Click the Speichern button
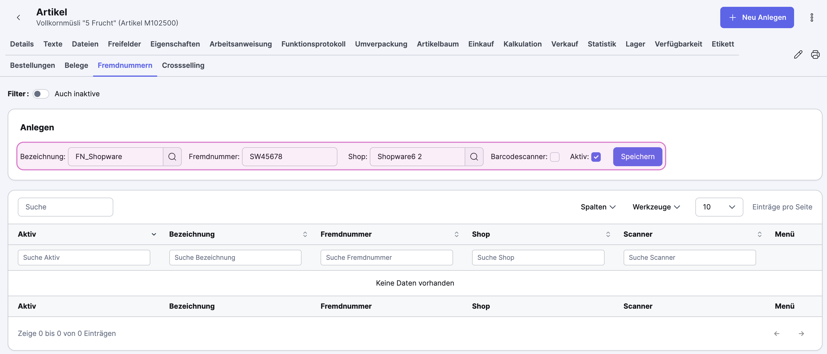This screenshot has width=827, height=354. (x=637, y=156)
